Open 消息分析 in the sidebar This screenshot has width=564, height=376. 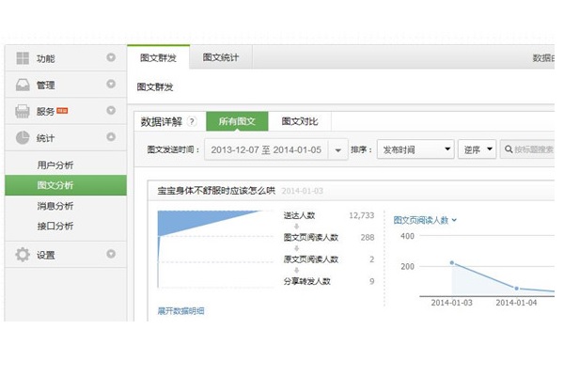click(55, 206)
